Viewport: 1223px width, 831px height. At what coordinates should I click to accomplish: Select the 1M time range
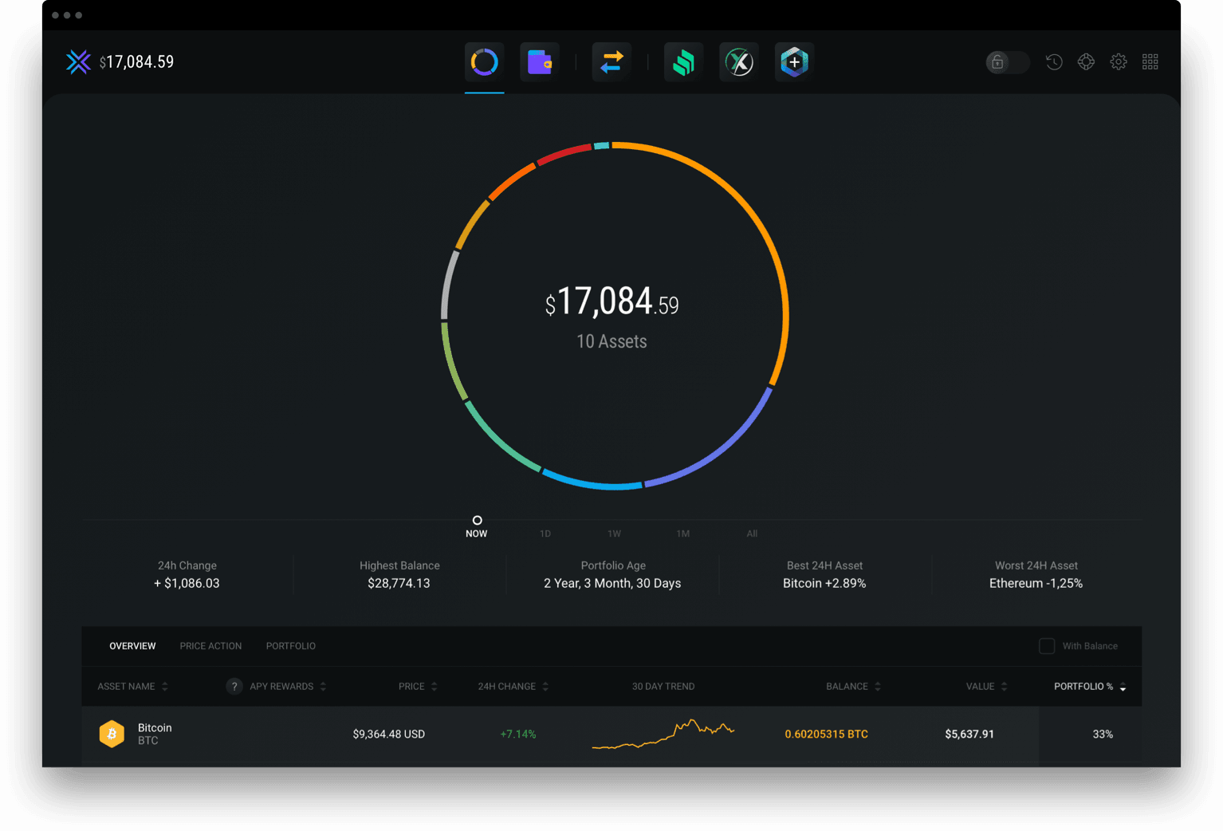coord(683,534)
